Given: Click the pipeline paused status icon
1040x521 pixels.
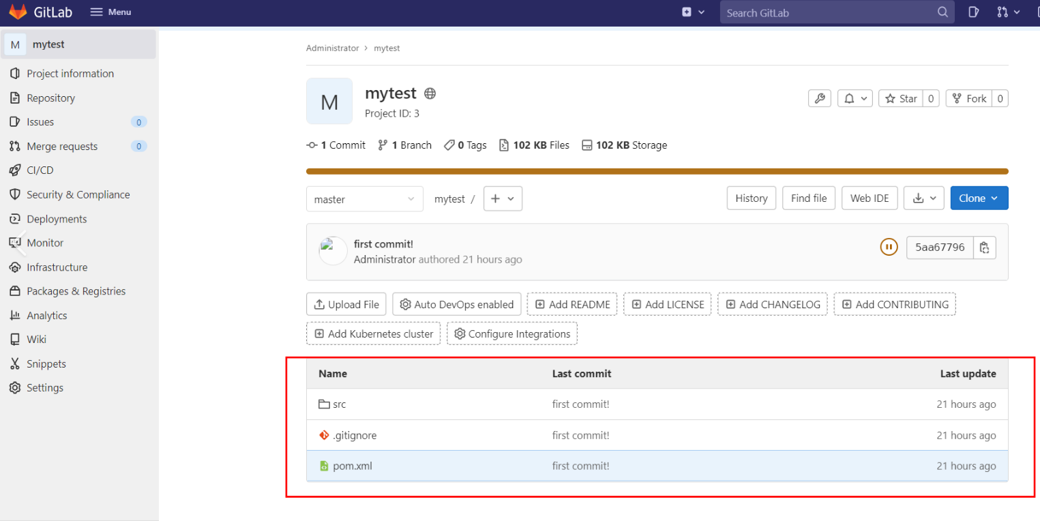Looking at the screenshot, I should tap(889, 247).
